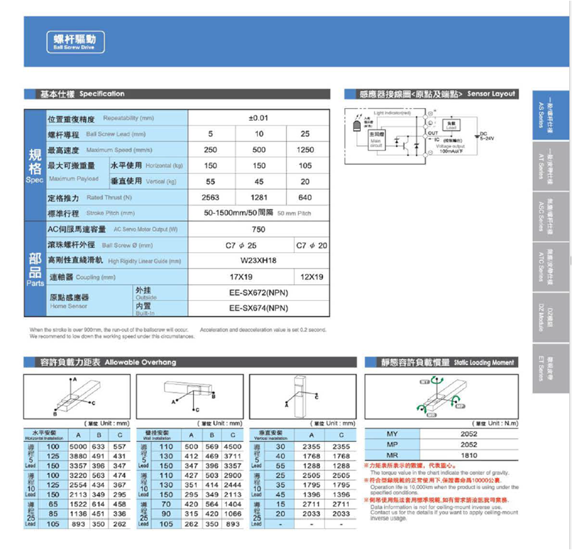
Task: Select the ET Series side tab
Action: click(550, 368)
